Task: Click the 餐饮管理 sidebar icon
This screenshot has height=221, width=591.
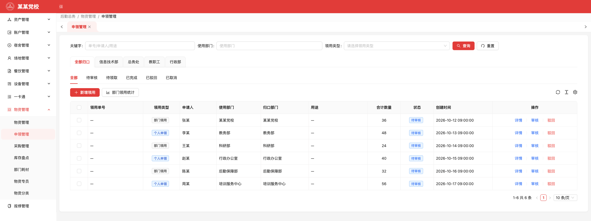Action: (9, 71)
